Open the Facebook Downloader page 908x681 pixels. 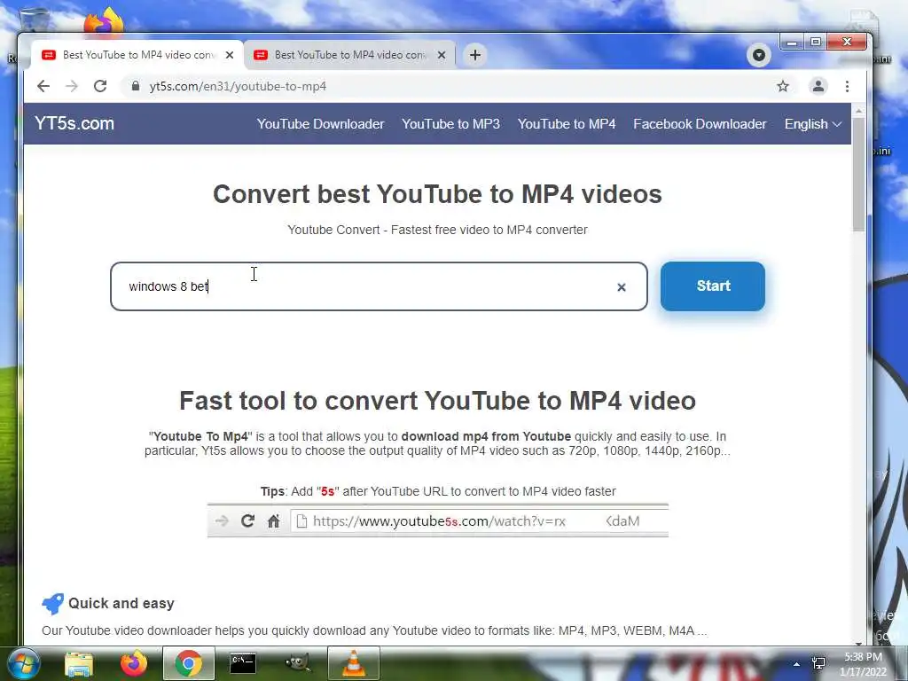[x=700, y=124]
